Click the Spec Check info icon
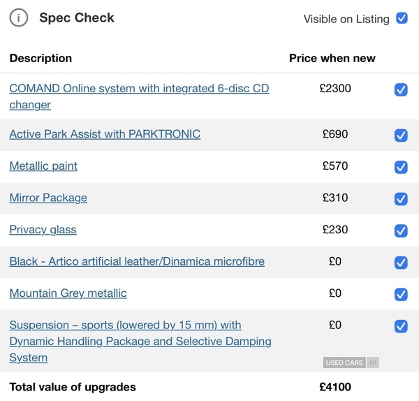 19,18
